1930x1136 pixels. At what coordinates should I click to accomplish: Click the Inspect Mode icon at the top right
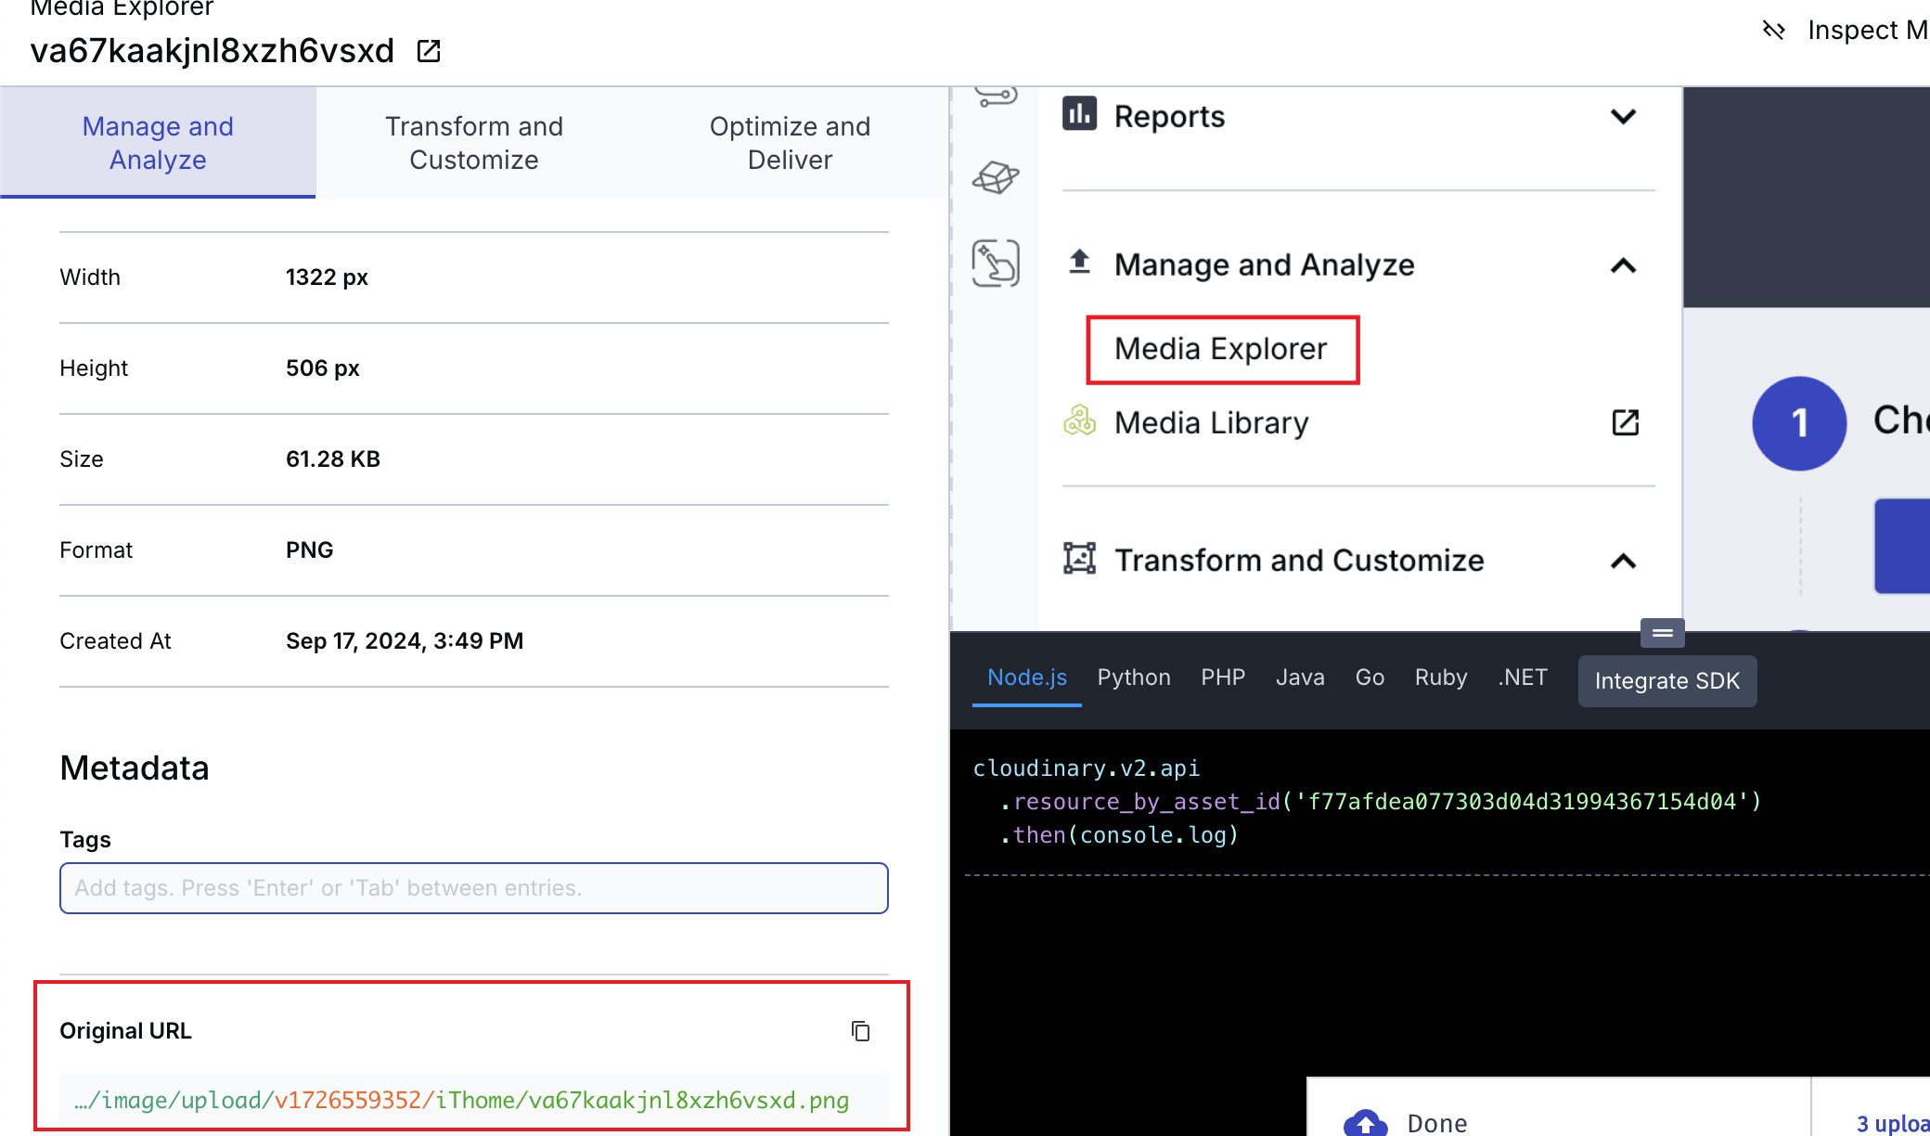pos(1773,31)
